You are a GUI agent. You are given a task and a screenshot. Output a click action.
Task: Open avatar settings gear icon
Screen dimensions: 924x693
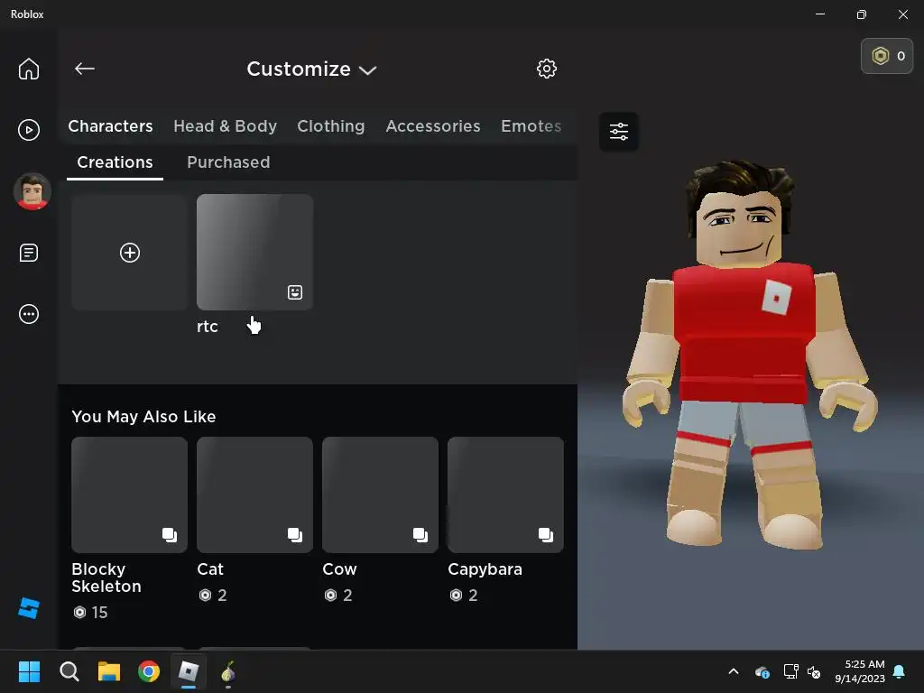(x=546, y=69)
